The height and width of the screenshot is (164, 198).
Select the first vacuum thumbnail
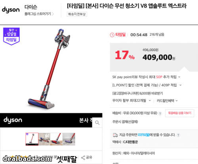(32, 139)
